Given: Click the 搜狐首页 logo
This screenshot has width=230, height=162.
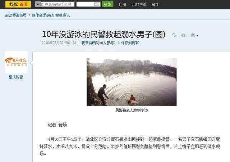Looking at the screenshot, I should (x=18, y=4).
